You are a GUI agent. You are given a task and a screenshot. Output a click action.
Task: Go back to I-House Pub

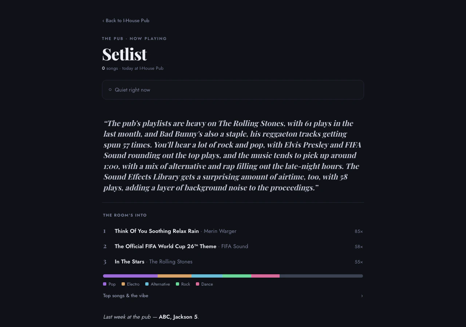pos(126,21)
